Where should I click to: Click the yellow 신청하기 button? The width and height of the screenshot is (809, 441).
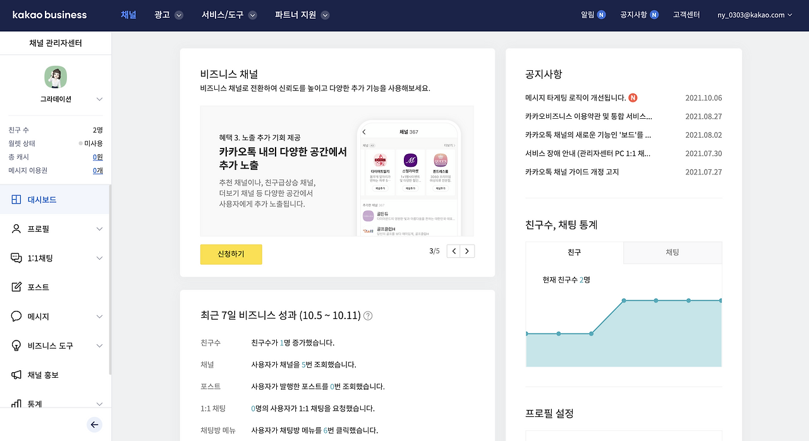[x=231, y=254]
